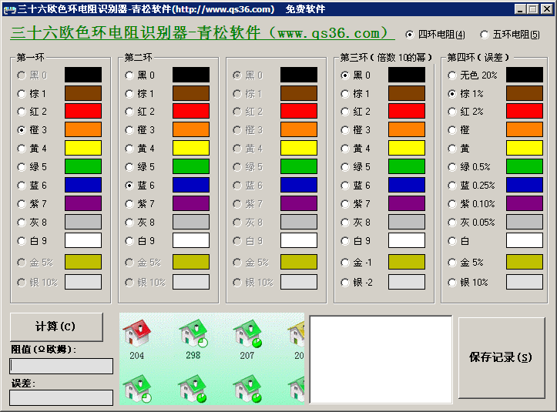Image resolution: width=557 pixels, height=412 pixels.
Task: Click the 计算(C) calculate button
Action: point(56,327)
